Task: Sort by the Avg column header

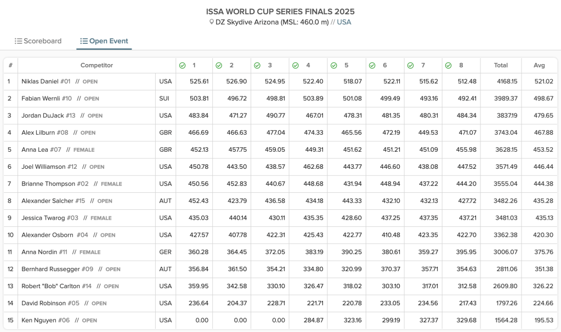Action: [539, 65]
